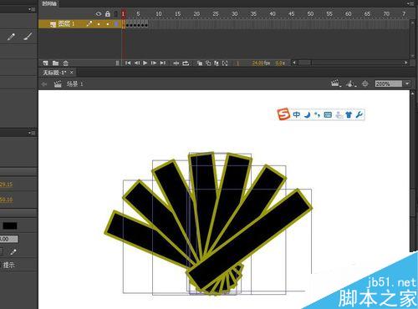
Task: Open Modify Markers option
Action: coord(225,63)
